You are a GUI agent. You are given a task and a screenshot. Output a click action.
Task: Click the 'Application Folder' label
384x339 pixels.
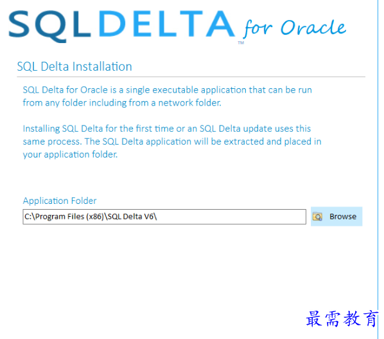tap(60, 201)
